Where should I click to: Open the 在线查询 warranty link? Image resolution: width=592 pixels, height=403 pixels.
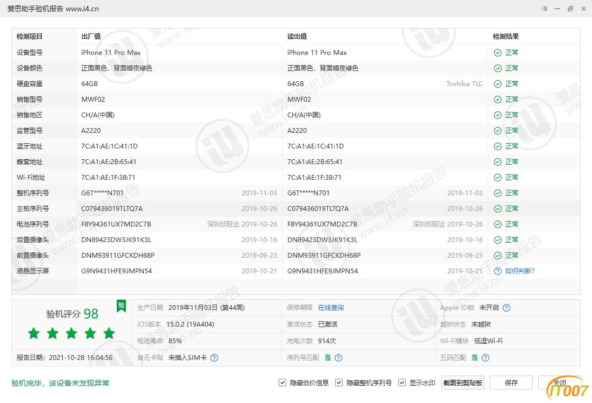pyautogui.click(x=331, y=308)
